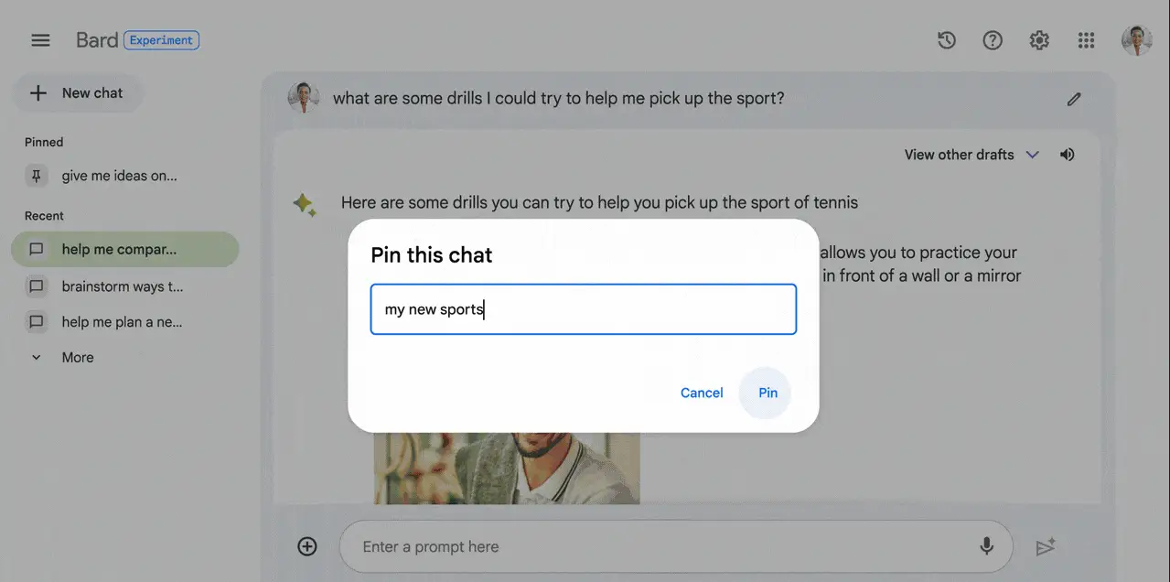This screenshot has height=582, width=1170.
Task: Select the 'help me plan a ne...' chat
Action: [x=124, y=322]
